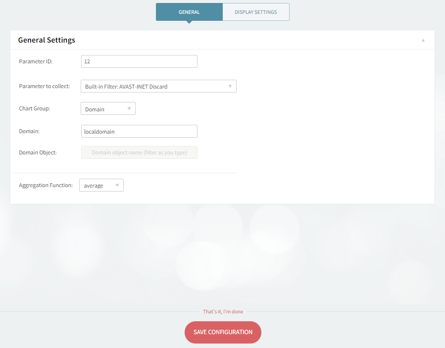The height and width of the screenshot is (348, 445).
Task: Switch to the Display Settings tab
Action: tap(255, 12)
